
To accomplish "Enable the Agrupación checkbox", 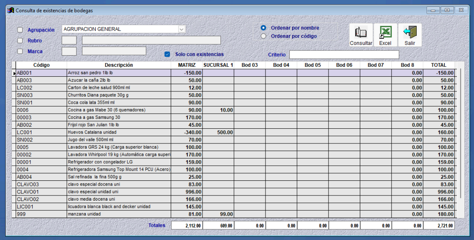I will tap(20, 30).
